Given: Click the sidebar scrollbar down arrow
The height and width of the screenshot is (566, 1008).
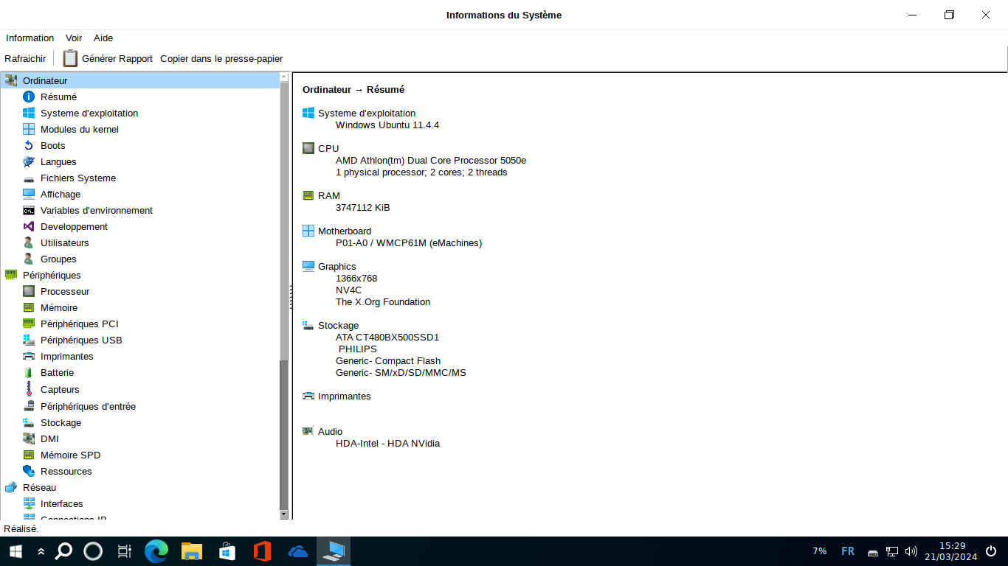Looking at the screenshot, I should point(284,514).
